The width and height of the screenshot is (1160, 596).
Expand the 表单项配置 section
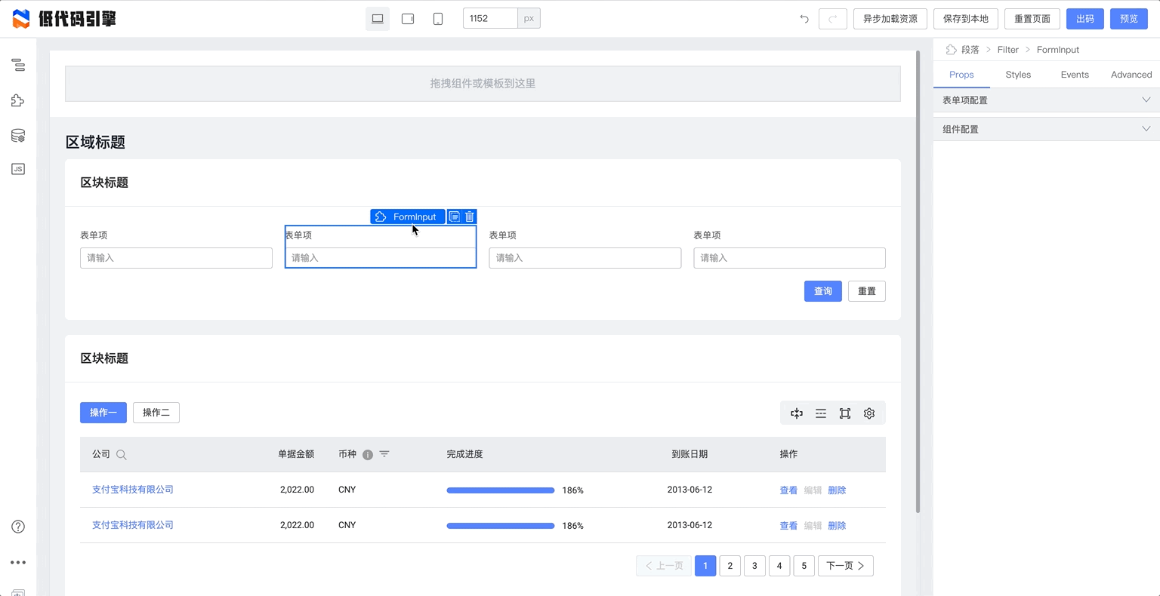(x=1047, y=100)
